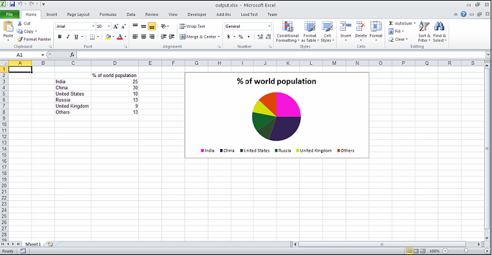This screenshot has height=255, width=492.
Task: Click the font color red A swatch
Action: pos(120,37)
